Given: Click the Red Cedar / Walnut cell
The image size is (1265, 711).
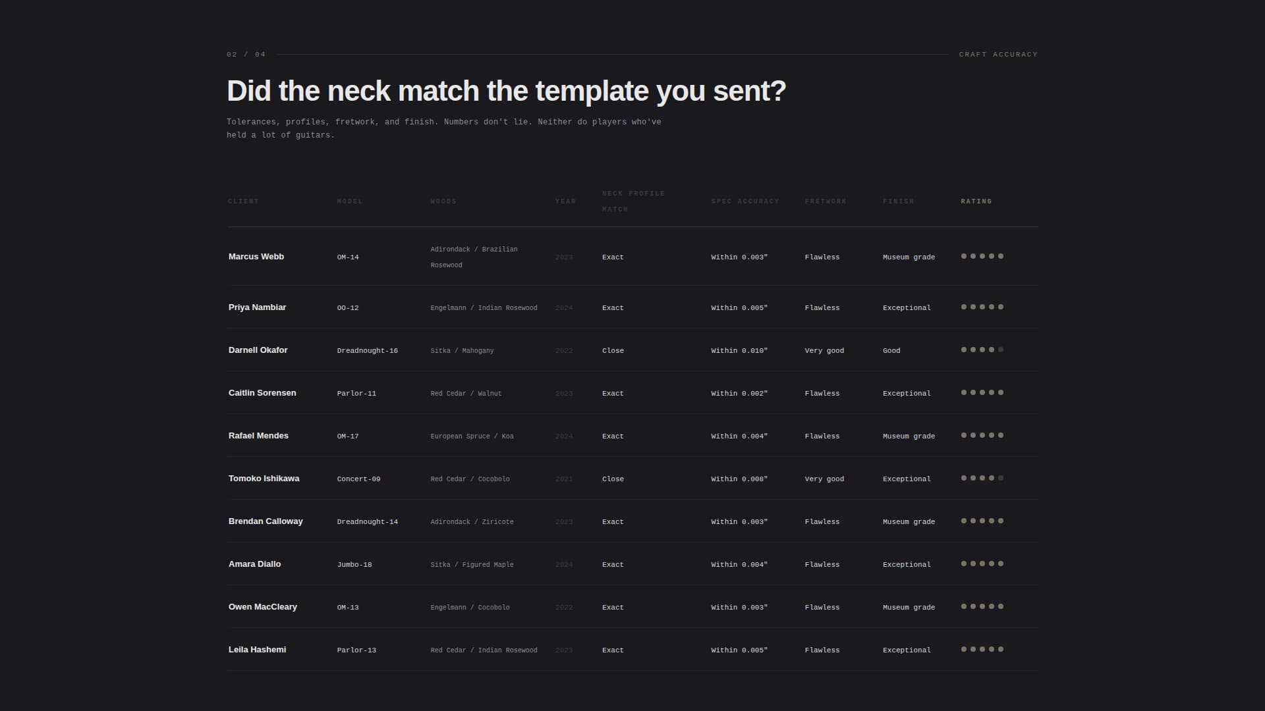Looking at the screenshot, I should [466, 394].
